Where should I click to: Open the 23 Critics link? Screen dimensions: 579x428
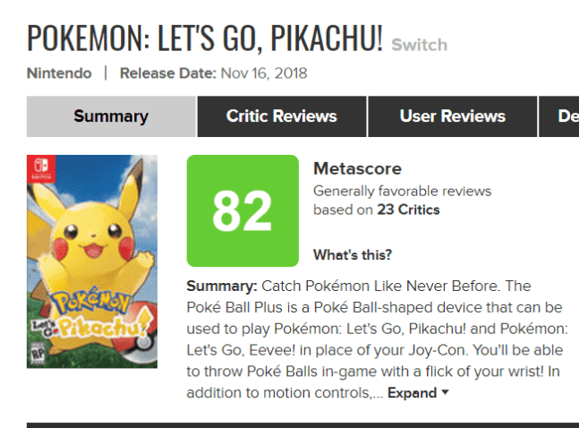click(x=408, y=210)
